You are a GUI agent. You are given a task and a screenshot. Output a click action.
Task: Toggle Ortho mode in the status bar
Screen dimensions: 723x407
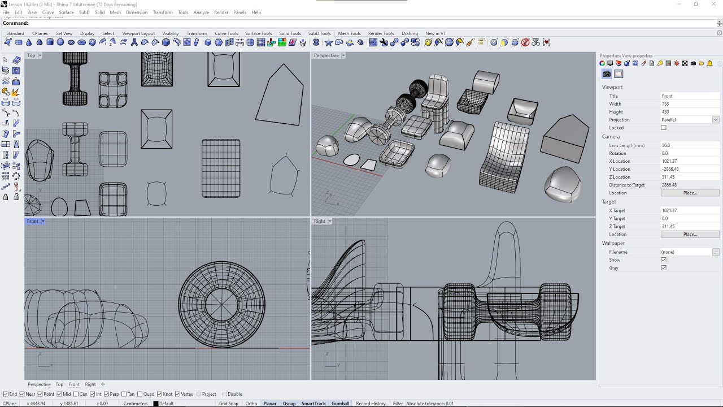251,404
